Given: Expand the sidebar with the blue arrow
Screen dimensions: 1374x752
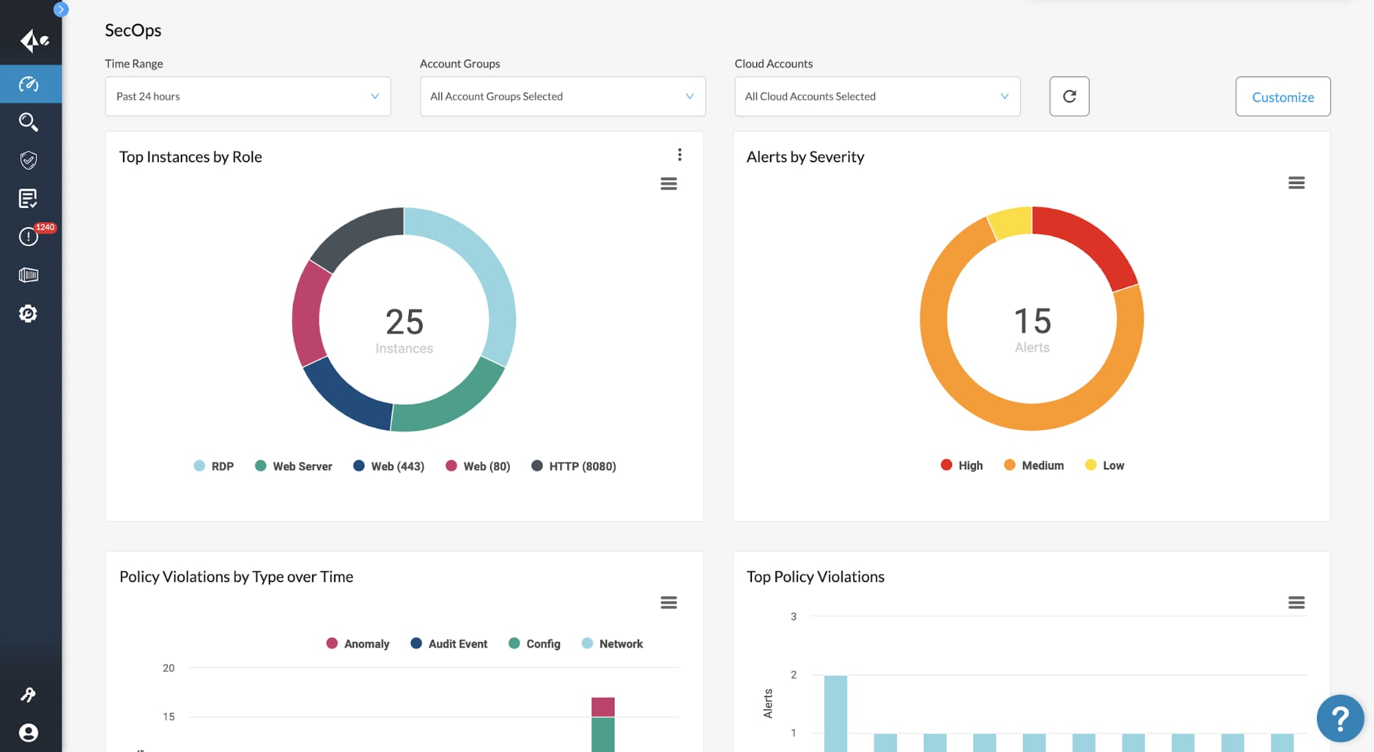Looking at the screenshot, I should click(60, 9).
